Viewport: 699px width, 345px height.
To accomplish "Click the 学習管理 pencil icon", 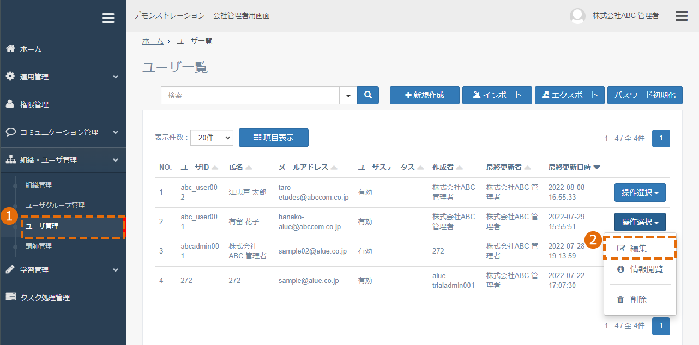I will 10,269.
